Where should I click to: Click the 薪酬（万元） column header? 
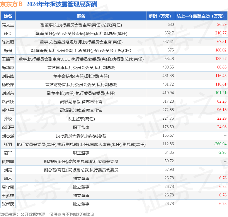[x=161, y=16]
